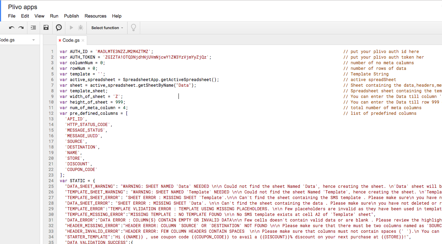This screenshot has height=244, width=442.
Task: Start debugging with the bug icon
Action: coord(80,27)
